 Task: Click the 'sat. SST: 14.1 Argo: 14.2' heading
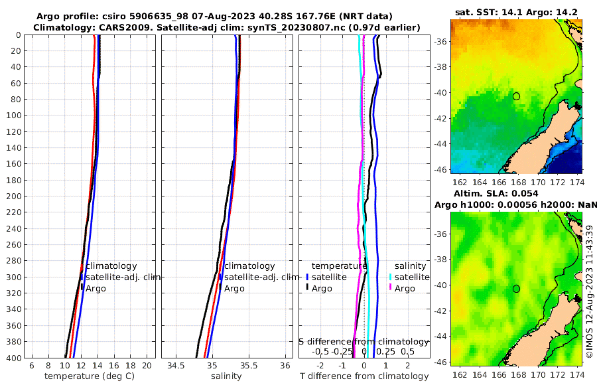click(x=516, y=12)
